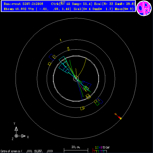Click the yellow curved track line

click(82, 68)
